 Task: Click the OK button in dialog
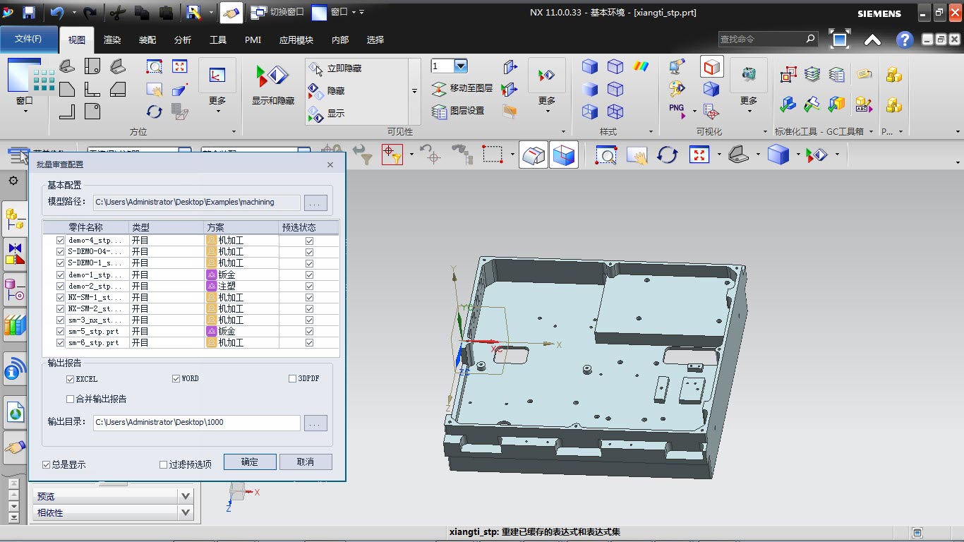(249, 462)
